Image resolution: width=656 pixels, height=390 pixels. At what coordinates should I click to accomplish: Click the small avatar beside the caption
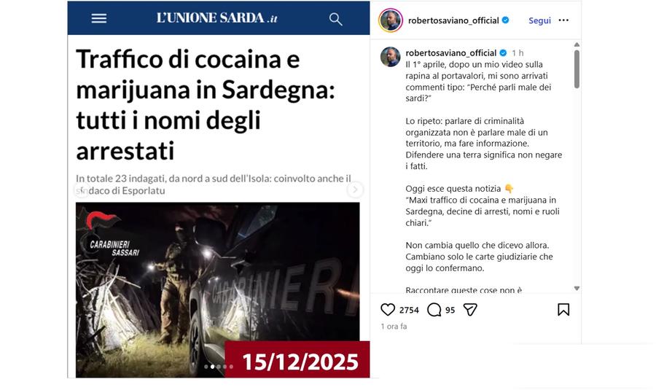(x=391, y=57)
